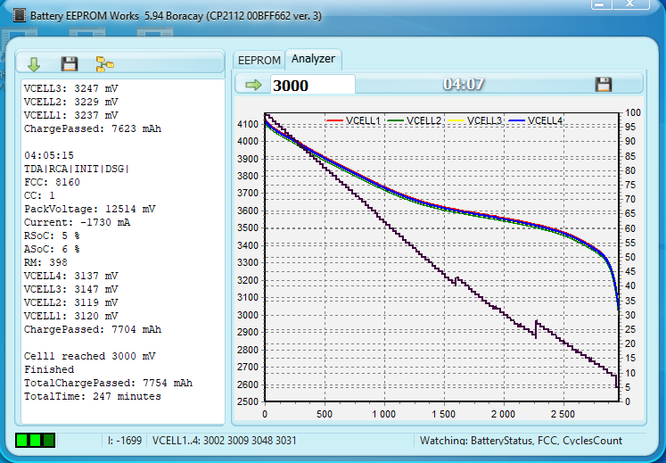Click the 3000 cutoff voltage field
Viewport: 666px width, 463px height.
click(x=311, y=85)
